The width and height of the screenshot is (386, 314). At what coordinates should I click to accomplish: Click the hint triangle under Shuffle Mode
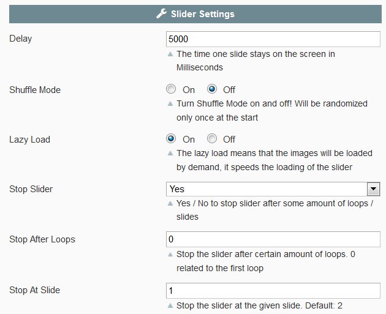170,104
